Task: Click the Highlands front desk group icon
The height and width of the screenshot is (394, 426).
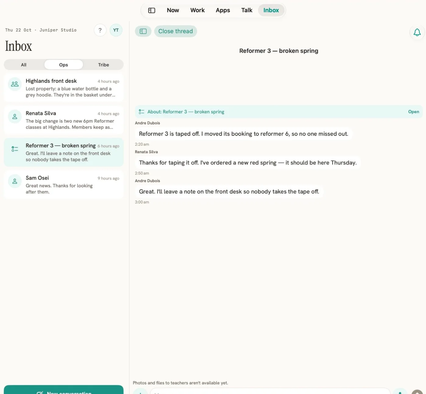Action: (15, 84)
